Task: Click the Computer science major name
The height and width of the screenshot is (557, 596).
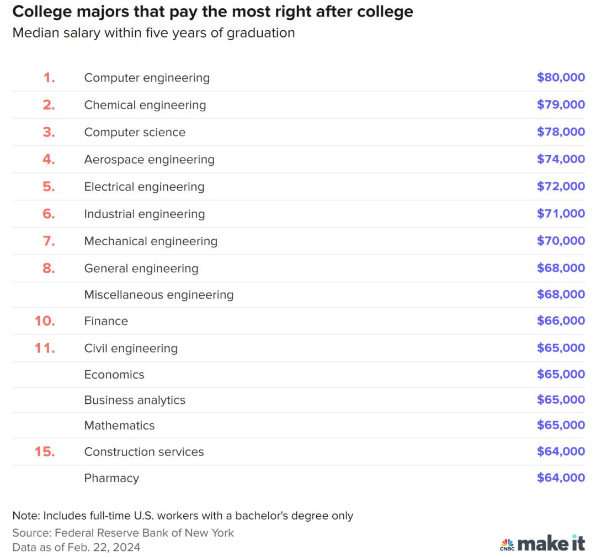Action: click(x=135, y=132)
